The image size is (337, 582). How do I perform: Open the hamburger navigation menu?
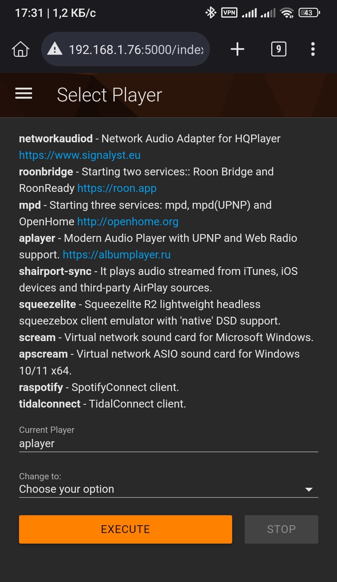point(24,94)
